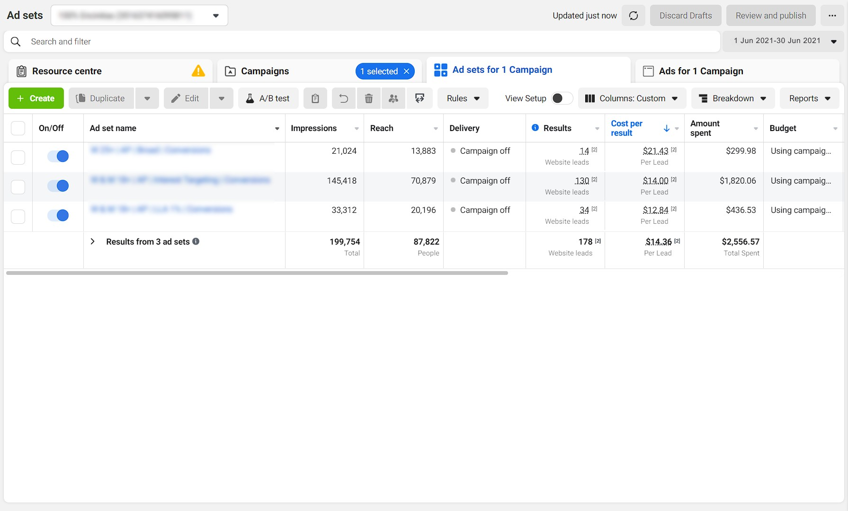Click the Review and publish button
848x511 pixels.
[x=770, y=15]
